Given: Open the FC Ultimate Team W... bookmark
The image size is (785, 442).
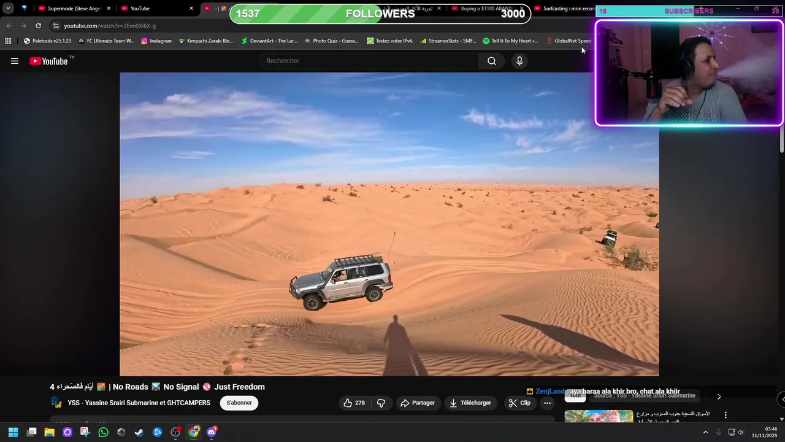Looking at the screenshot, I should (x=106, y=41).
